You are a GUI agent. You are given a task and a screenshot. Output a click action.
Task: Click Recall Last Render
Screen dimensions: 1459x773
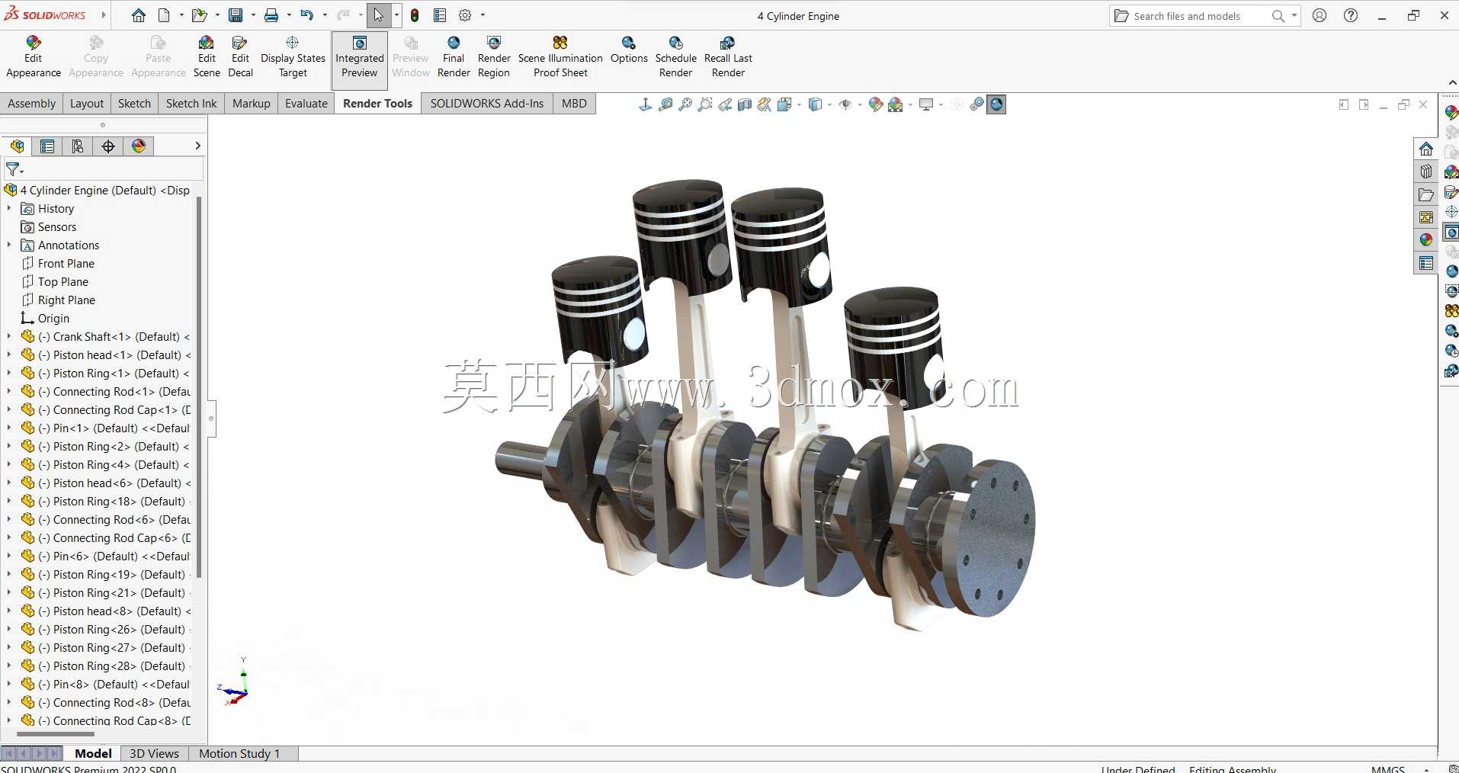728,56
